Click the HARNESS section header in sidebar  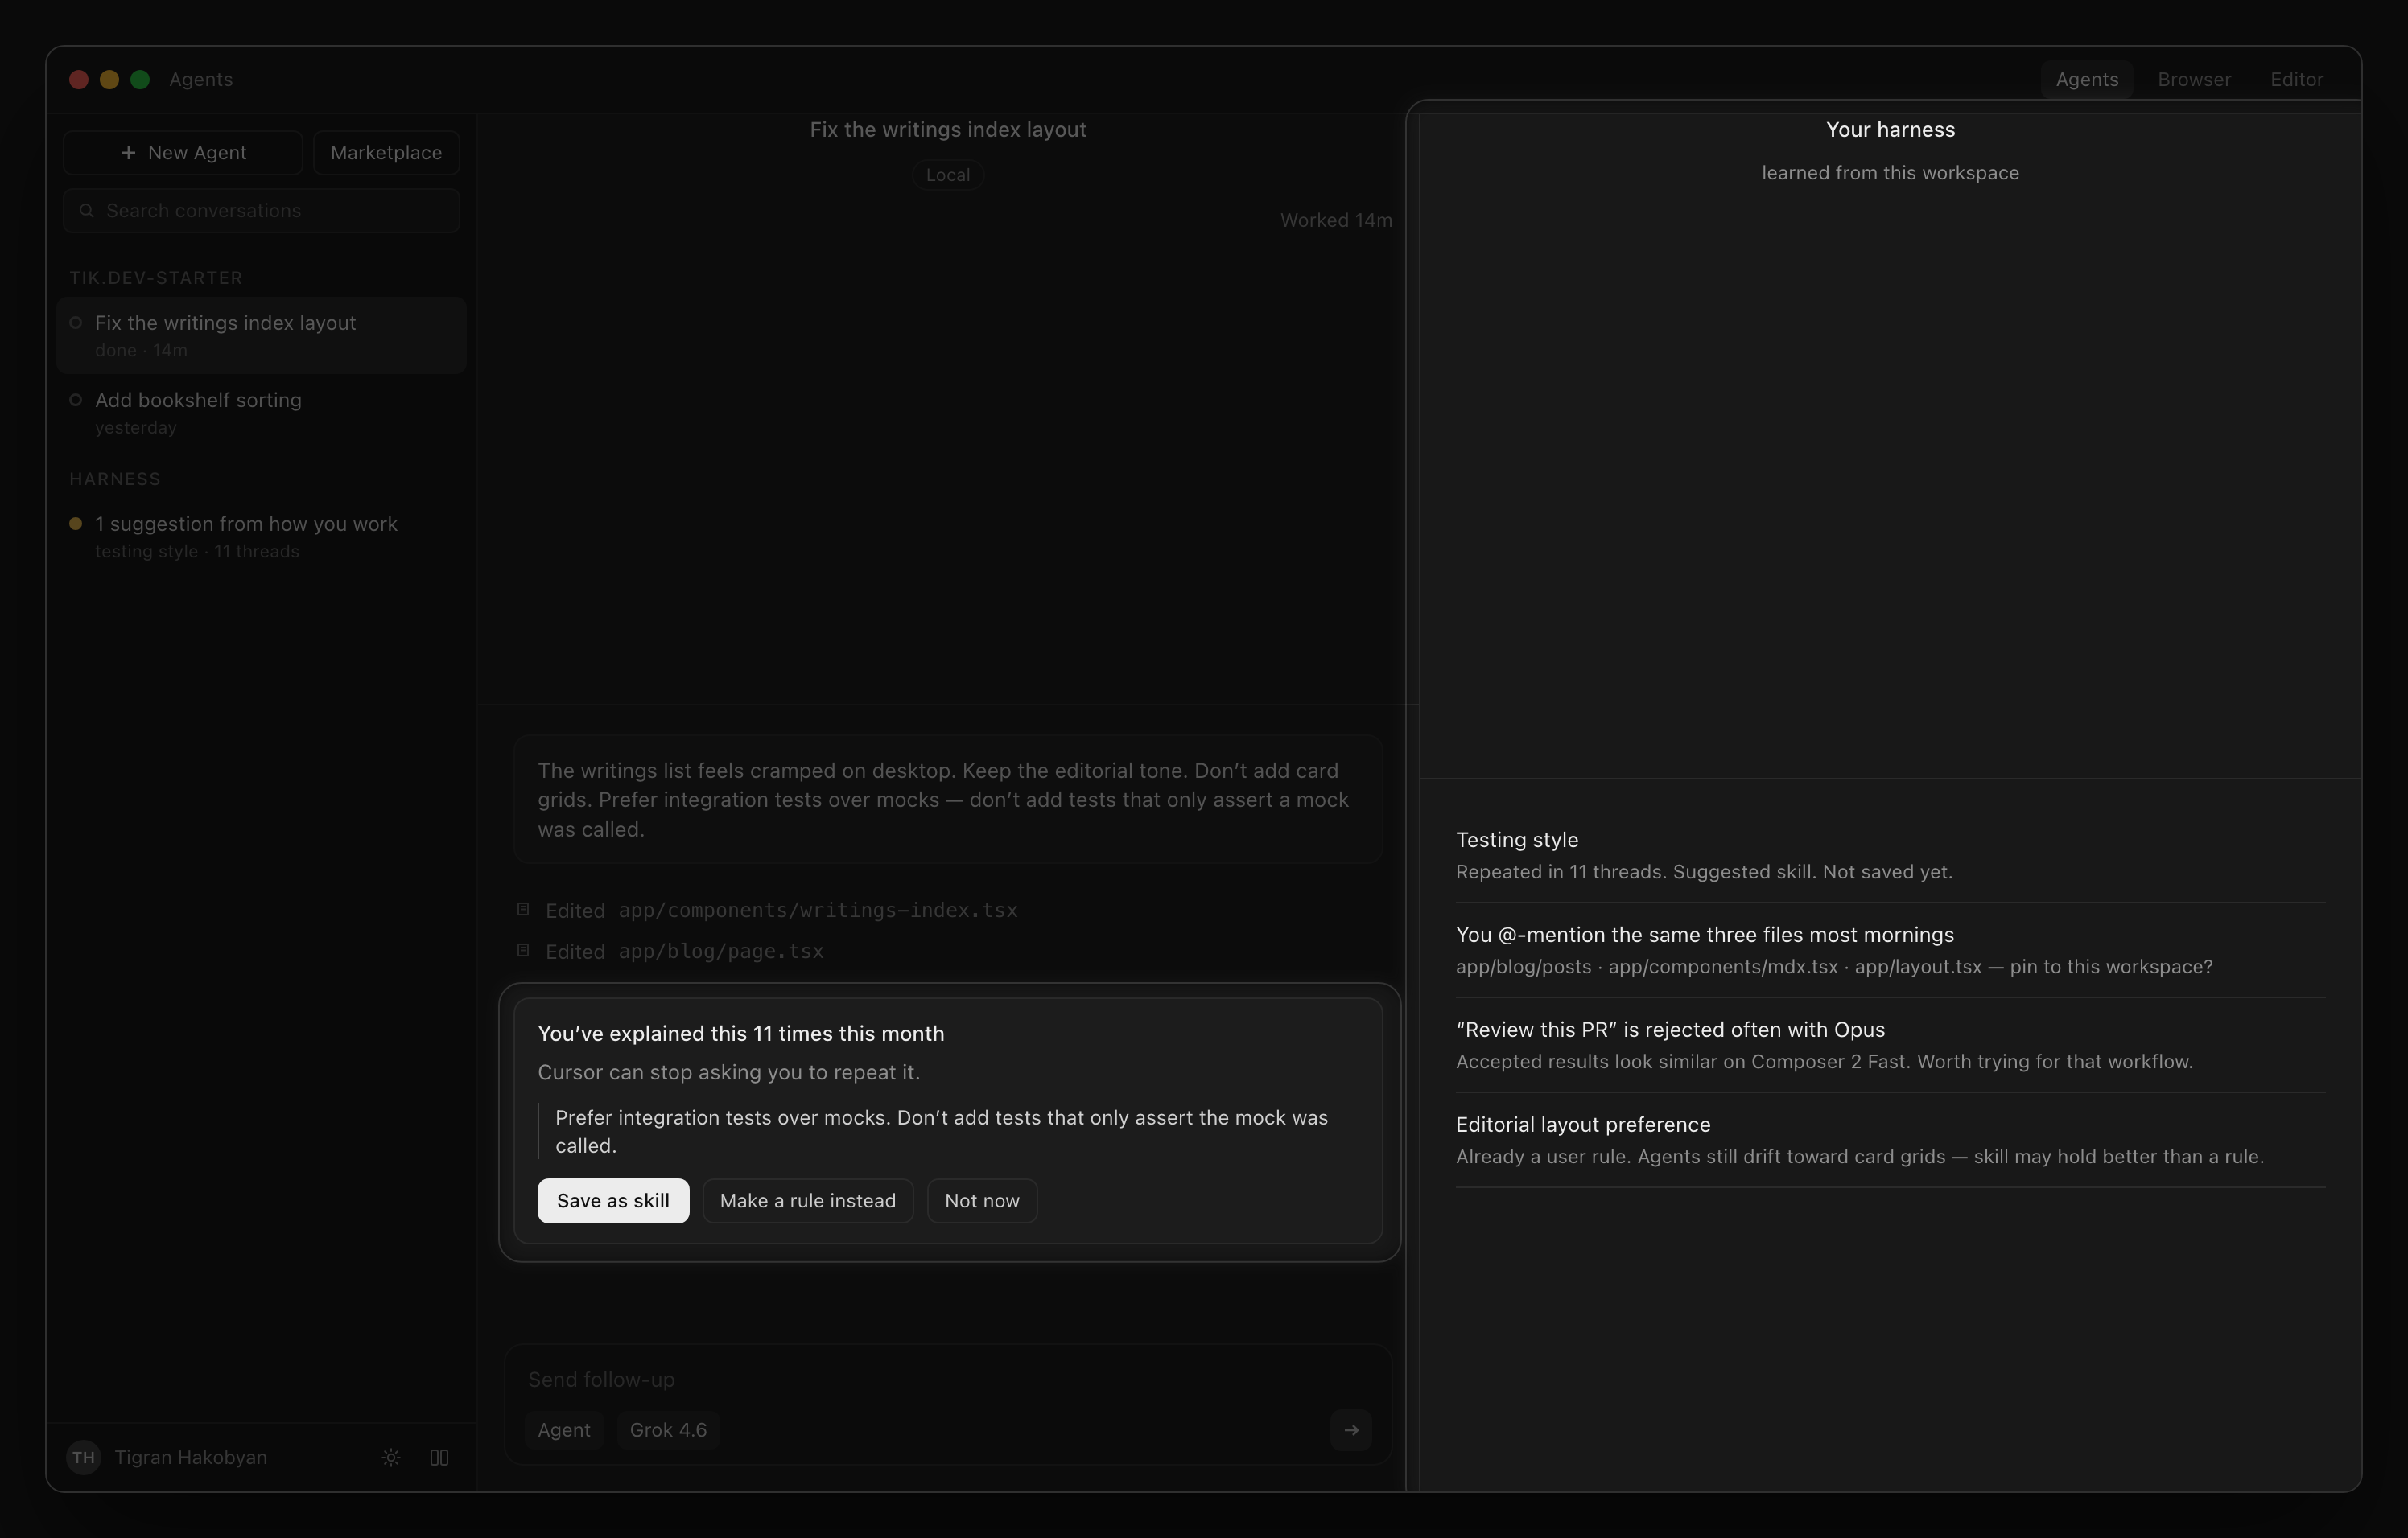click(x=115, y=479)
